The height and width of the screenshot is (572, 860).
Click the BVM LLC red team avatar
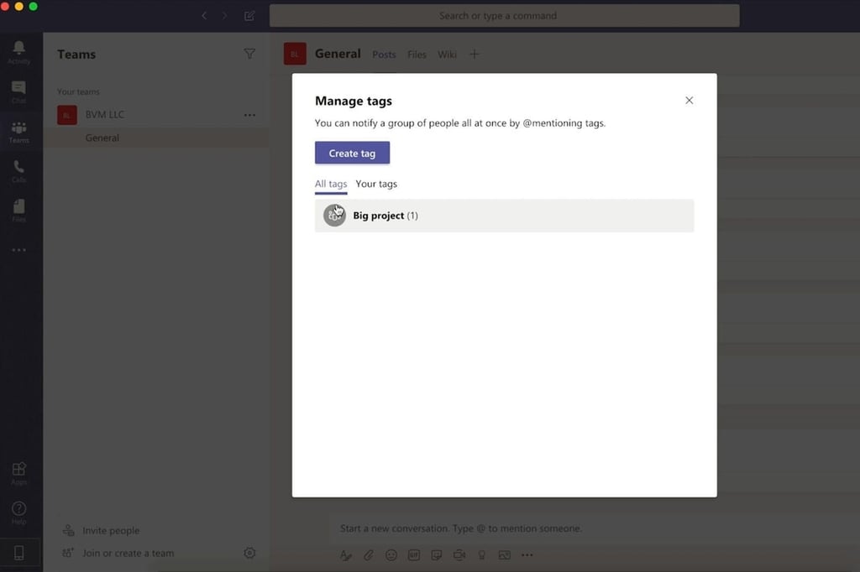(x=67, y=115)
